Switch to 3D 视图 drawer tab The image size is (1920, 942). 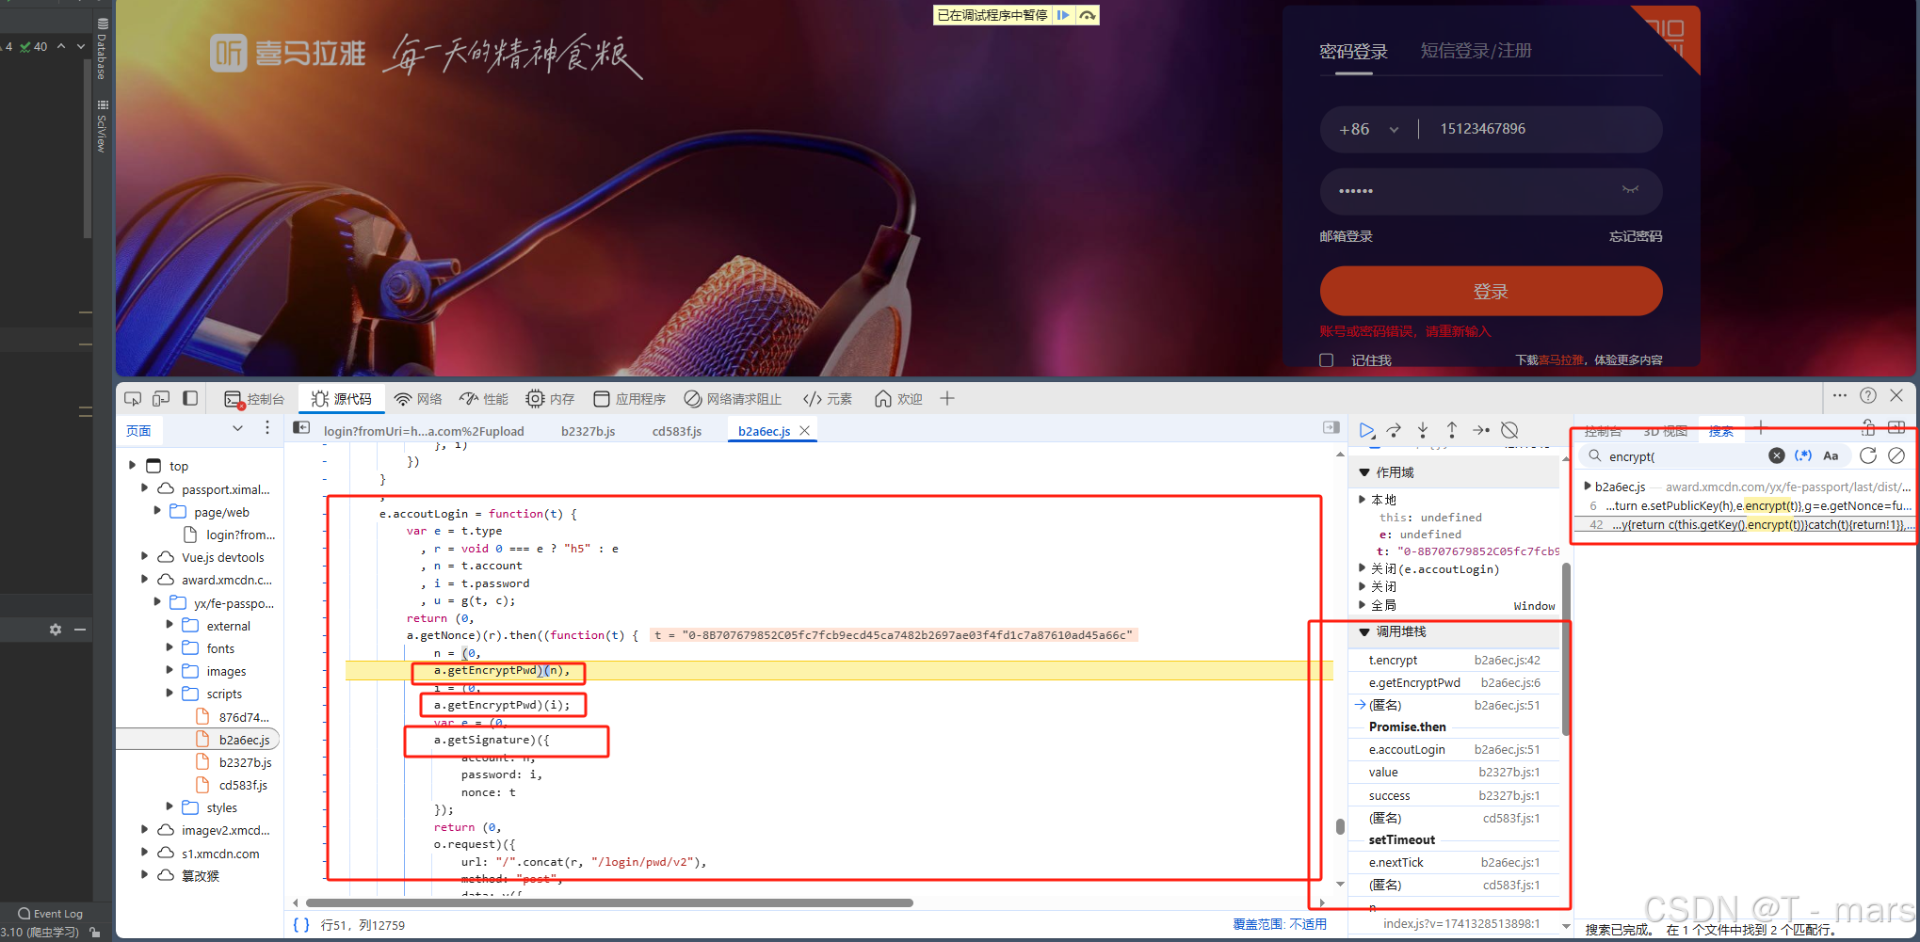click(x=1665, y=431)
